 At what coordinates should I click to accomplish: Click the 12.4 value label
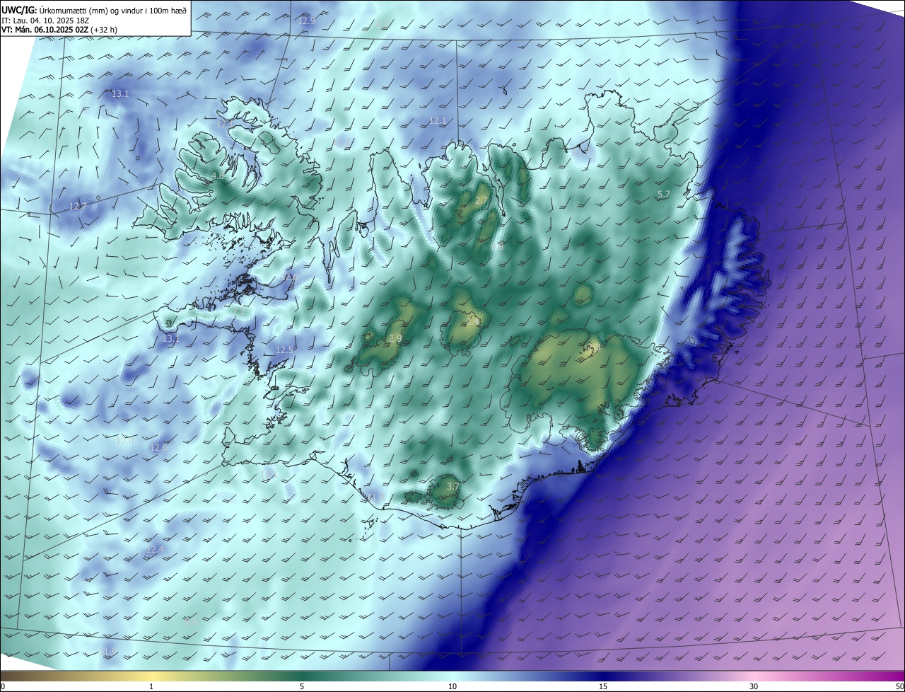click(x=155, y=549)
